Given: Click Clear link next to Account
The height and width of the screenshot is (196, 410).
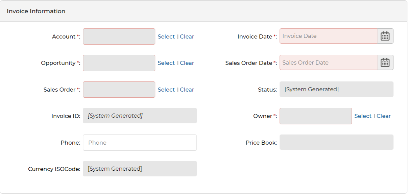Looking at the screenshot, I should tap(187, 36).
